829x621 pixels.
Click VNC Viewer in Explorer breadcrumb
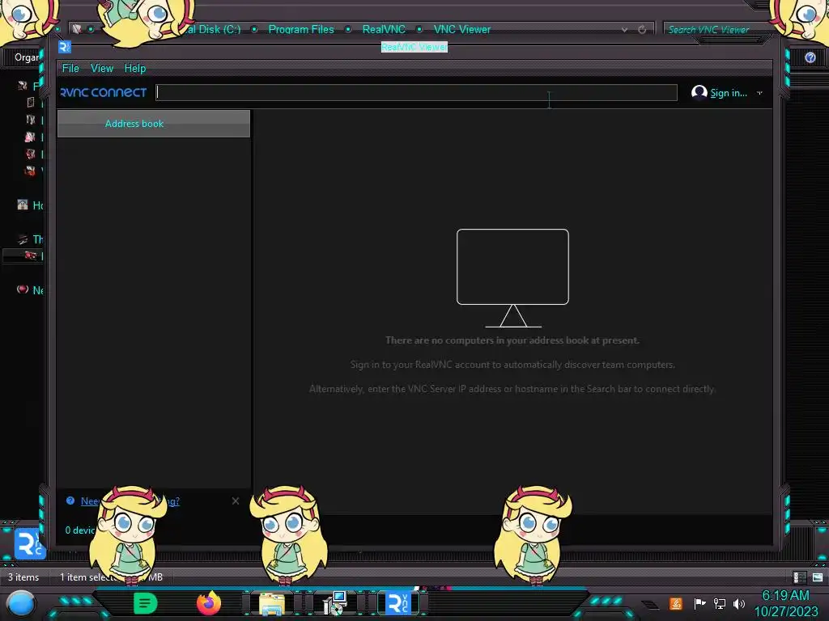462,30
